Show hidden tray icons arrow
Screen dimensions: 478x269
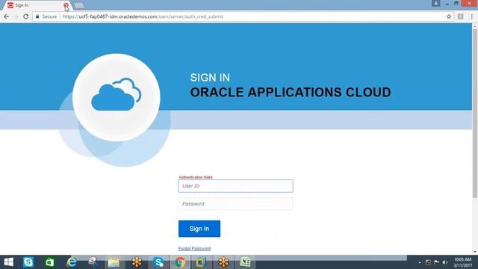pyautogui.click(x=420, y=262)
